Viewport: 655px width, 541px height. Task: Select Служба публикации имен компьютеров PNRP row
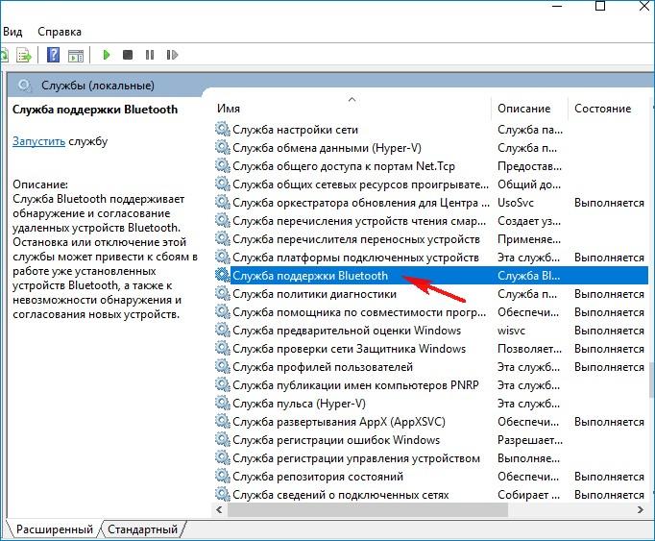(431, 385)
